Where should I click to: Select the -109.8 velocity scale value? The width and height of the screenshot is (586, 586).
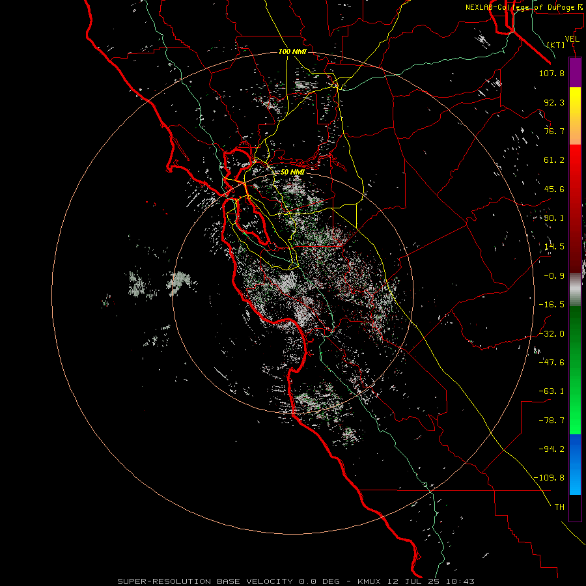click(x=549, y=478)
